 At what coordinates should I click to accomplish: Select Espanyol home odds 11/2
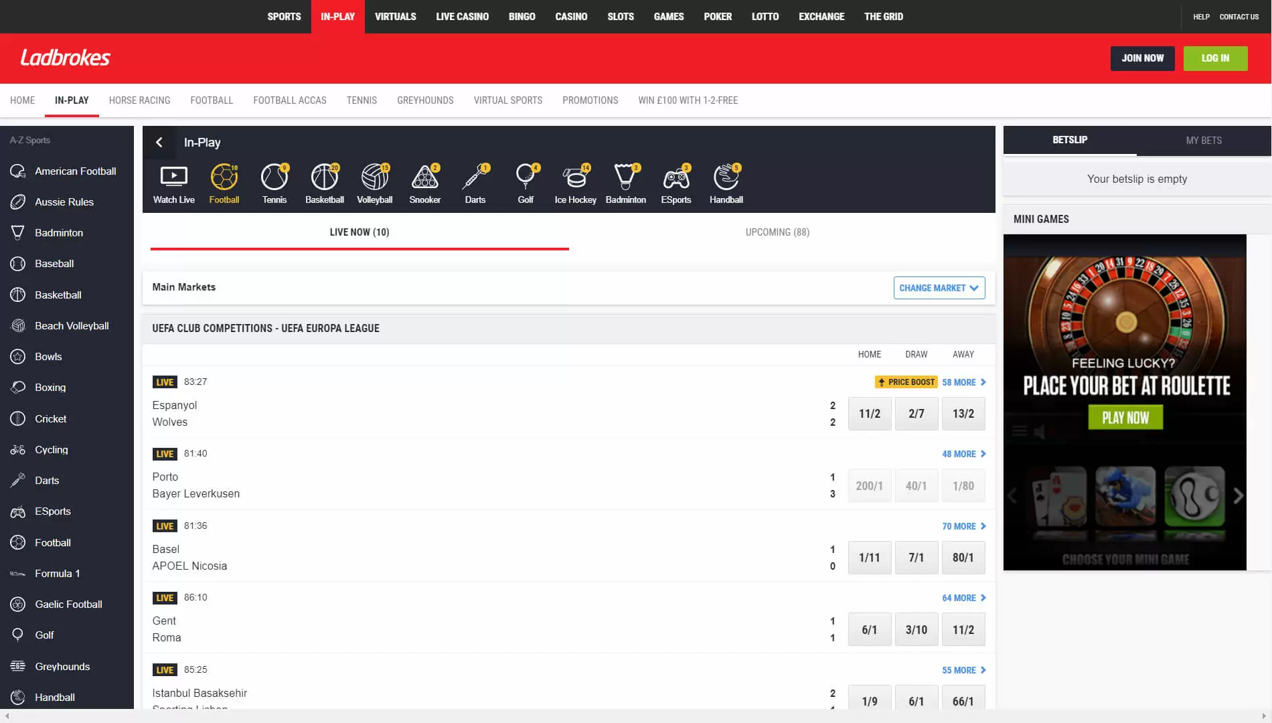coord(869,414)
